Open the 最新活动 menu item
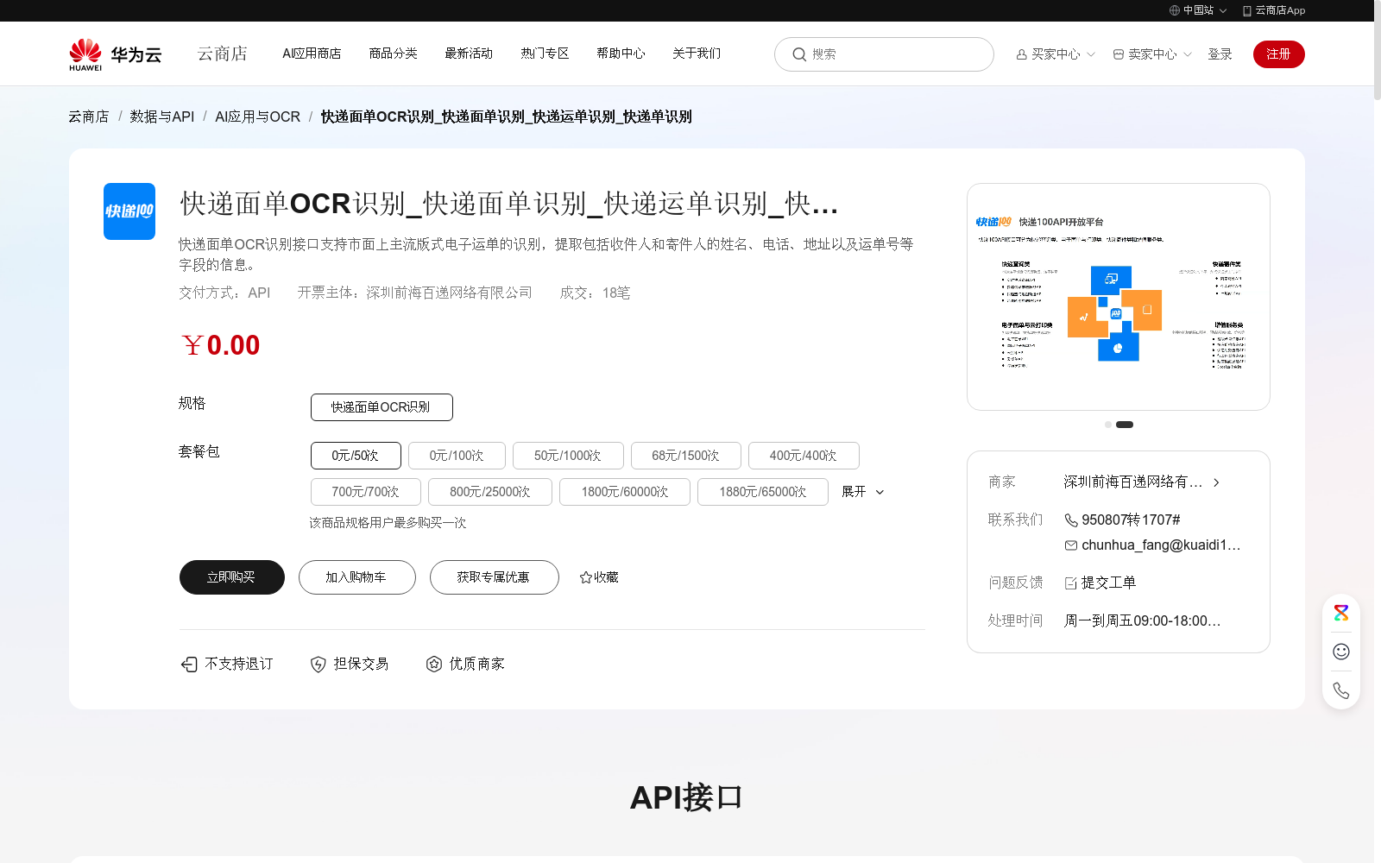Image resolution: width=1381 pixels, height=863 pixels. coord(469,54)
